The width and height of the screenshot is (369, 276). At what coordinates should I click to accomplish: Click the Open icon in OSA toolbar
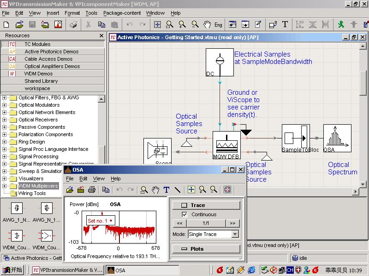tap(70, 190)
